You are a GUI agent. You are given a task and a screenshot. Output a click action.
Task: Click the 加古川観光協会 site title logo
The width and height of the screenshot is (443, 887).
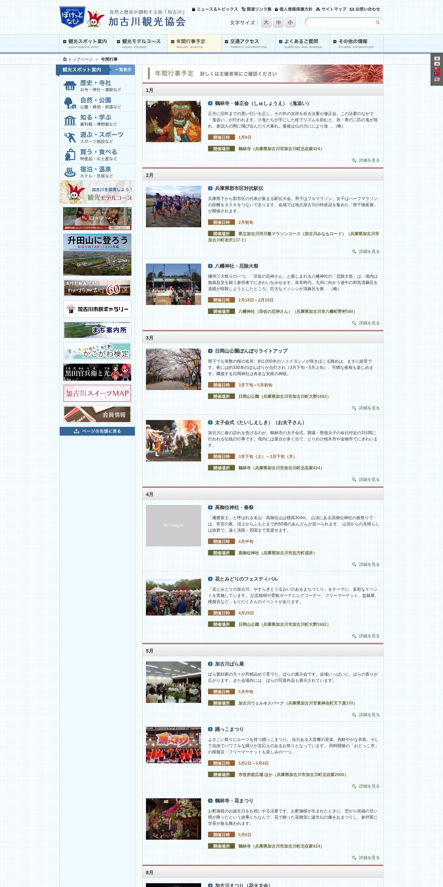pos(147,18)
